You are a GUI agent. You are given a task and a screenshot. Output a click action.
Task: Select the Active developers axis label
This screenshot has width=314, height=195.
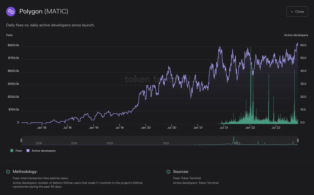click(x=296, y=35)
